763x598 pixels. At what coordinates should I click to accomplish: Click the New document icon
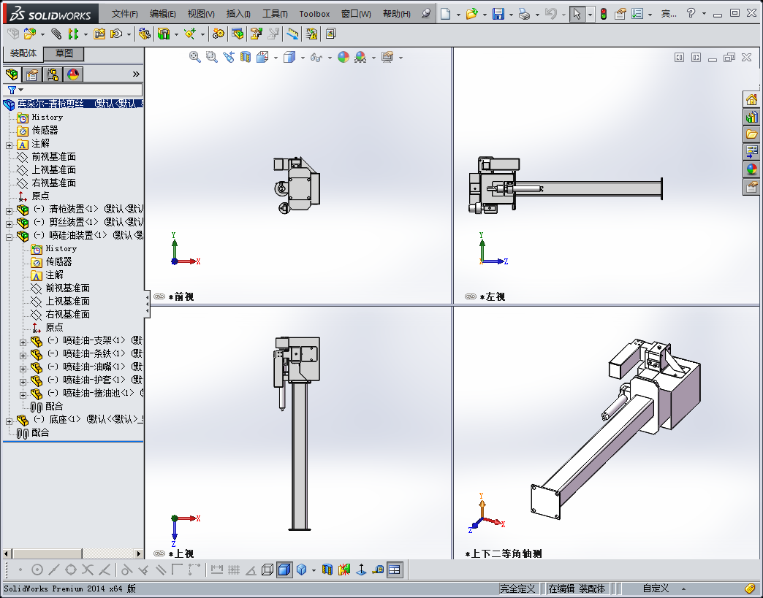click(x=445, y=14)
